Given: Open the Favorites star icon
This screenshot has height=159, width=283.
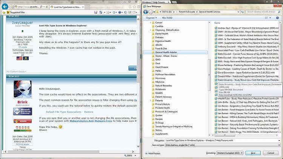Looking at the screenshot, I should (134, 7).
